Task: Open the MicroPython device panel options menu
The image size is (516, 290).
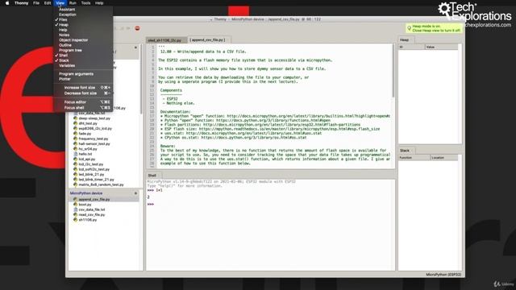Action: point(135,193)
